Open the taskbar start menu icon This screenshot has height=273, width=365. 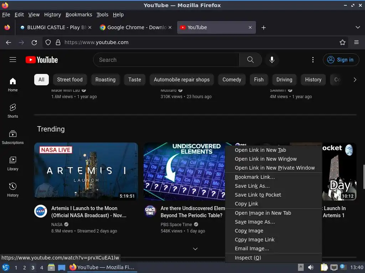point(5,267)
